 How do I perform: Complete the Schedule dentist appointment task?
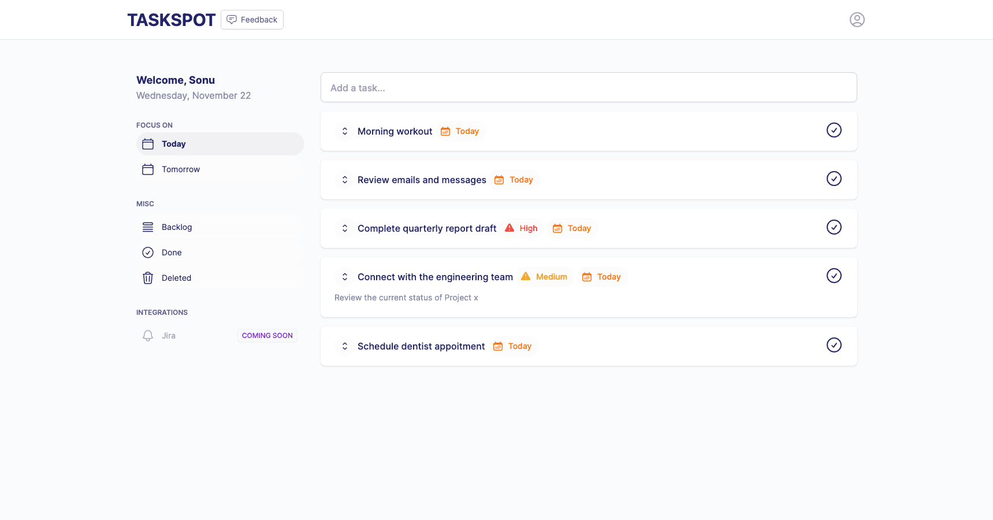pyautogui.click(x=834, y=345)
